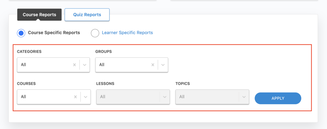Image resolution: width=327 pixels, height=129 pixels.
Task: Open the Lessons dropdown chevron
Action: point(165,97)
